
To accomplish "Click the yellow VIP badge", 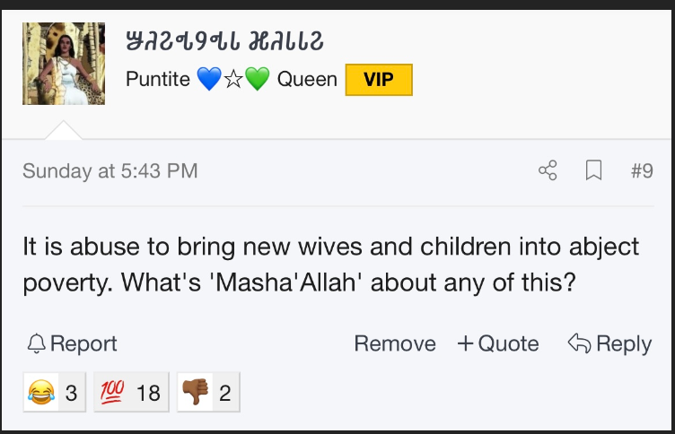I will [x=379, y=80].
